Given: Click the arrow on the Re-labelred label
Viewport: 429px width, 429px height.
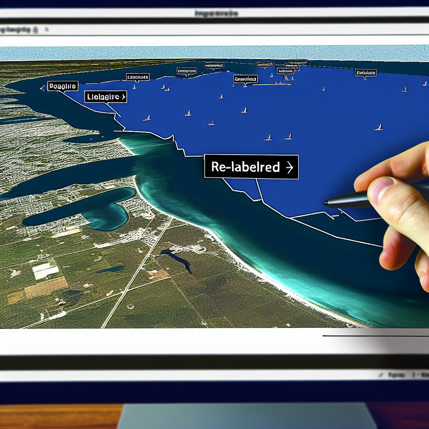Looking at the screenshot, I should tap(289, 168).
